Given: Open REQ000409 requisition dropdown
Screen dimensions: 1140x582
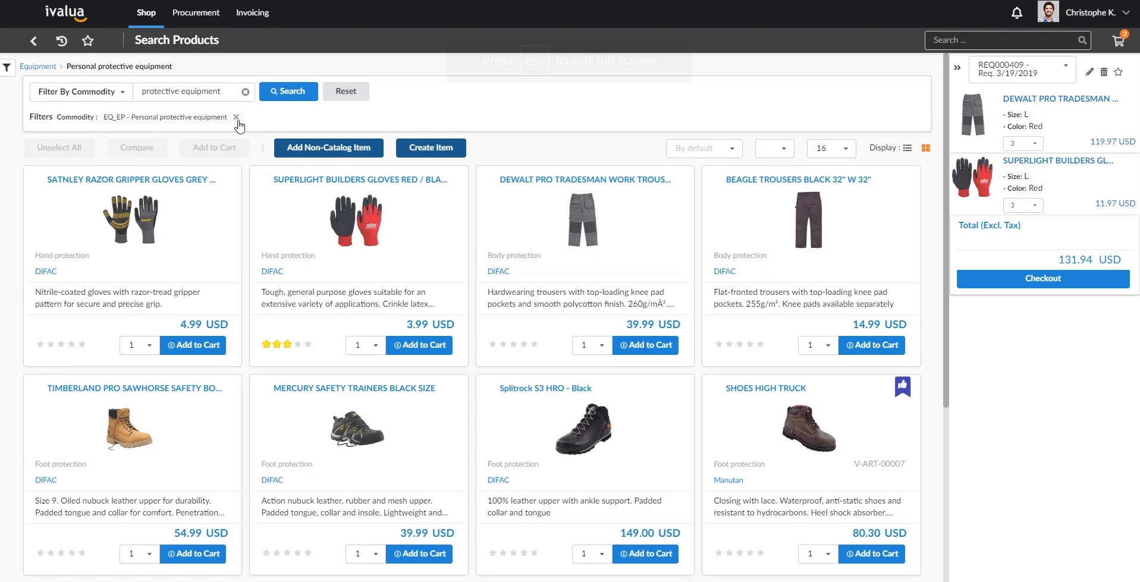Looking at the screenshot, I should pos(1022,70).
